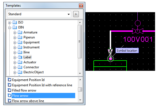The width and height of the screenshot is (157, 107).
Task: Click the valve symbol on pipe
Action: click(x=138, y=31)
